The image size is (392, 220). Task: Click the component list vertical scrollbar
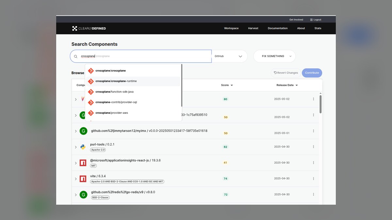(320, 104)
